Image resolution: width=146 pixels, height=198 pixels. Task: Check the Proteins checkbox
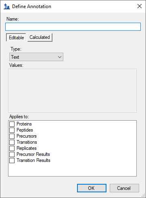(12, 124)
